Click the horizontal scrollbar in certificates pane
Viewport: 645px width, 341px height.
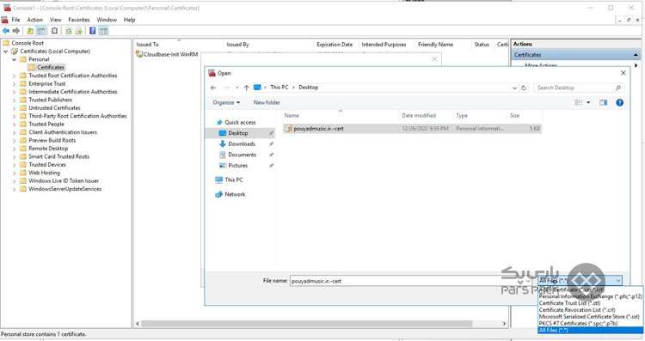coord(306,324)
